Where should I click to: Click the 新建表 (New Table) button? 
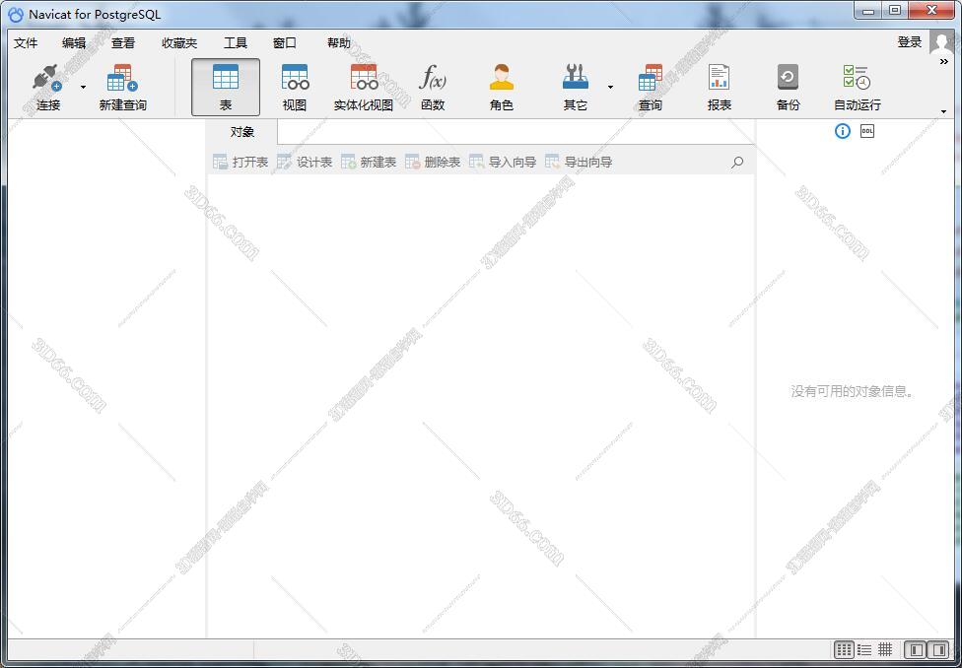369,162
